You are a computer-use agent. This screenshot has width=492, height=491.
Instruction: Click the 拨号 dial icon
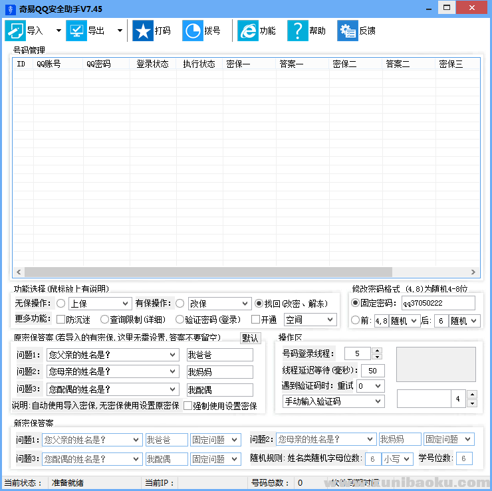[192, 31]
